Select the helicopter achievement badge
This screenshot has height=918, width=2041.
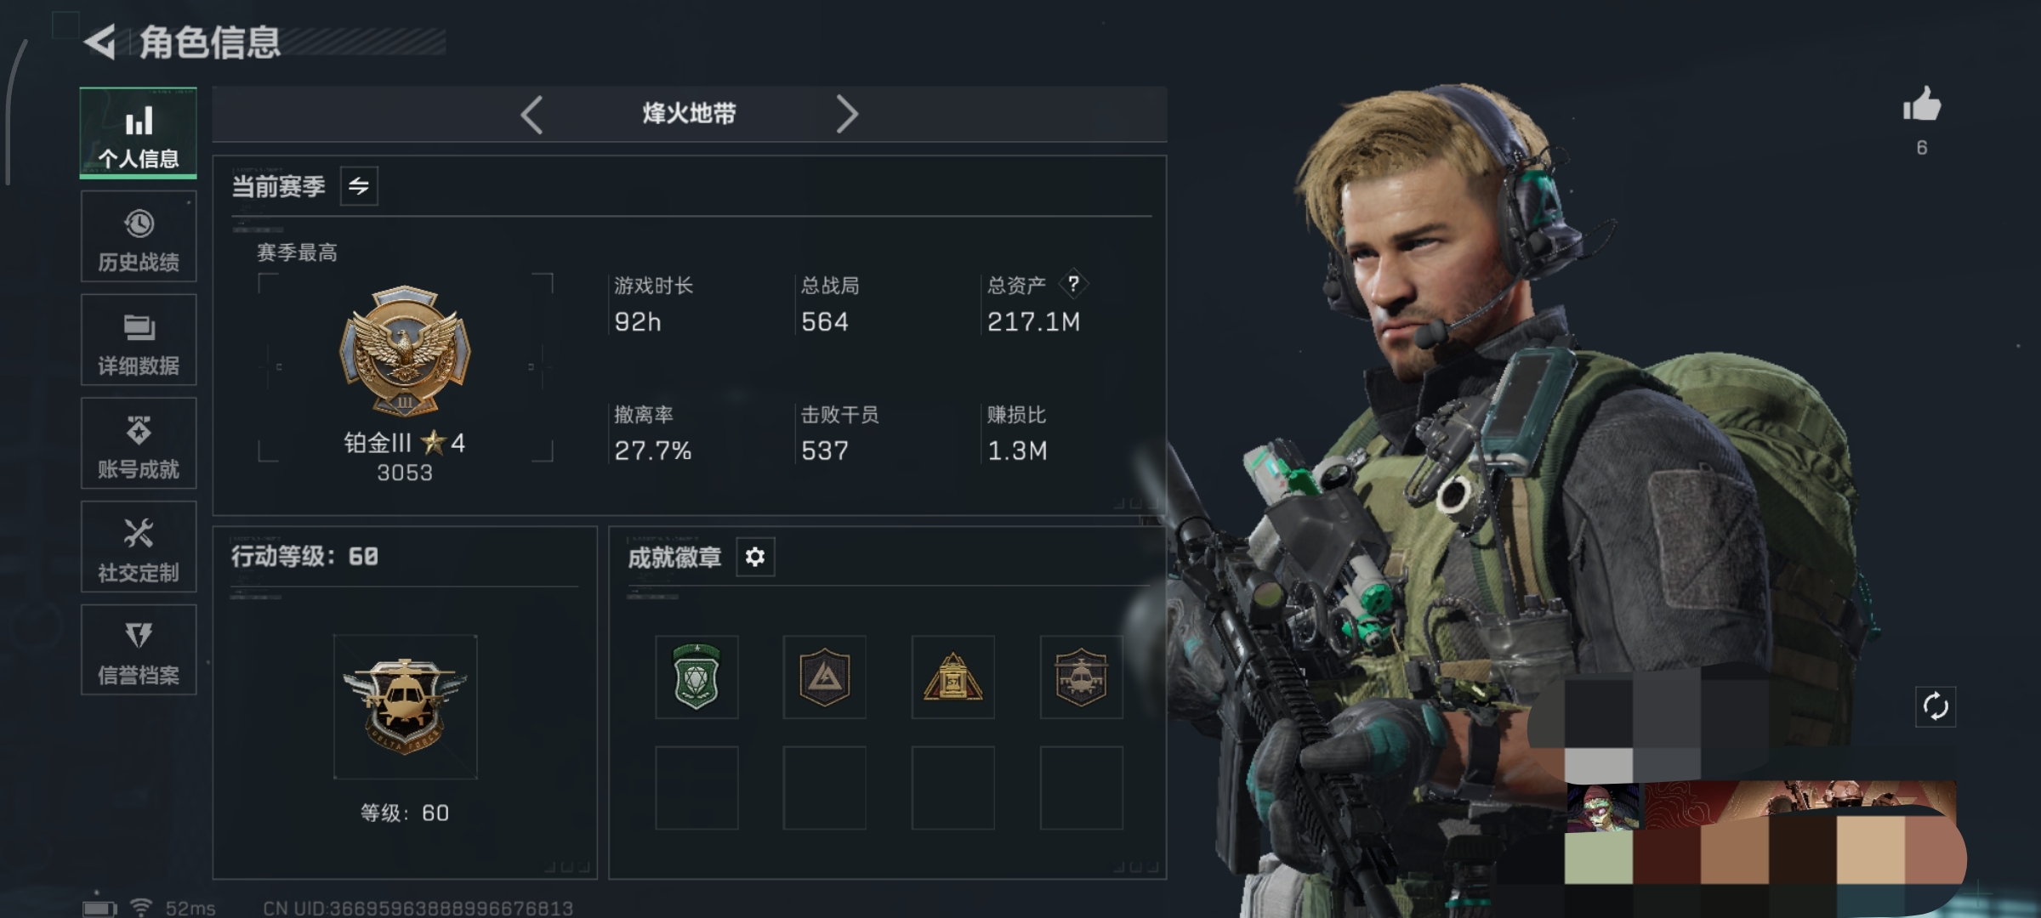click(x=1081, y=677)
